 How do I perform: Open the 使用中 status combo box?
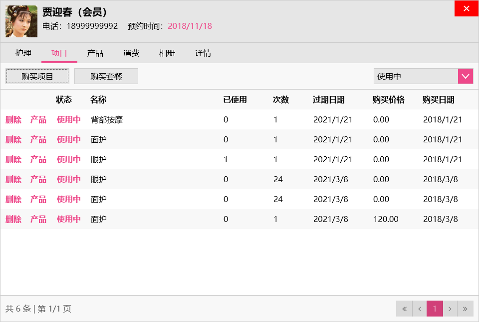[x=416, y=76]
